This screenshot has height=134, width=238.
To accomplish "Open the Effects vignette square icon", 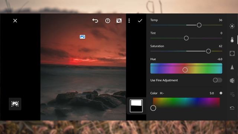I will (232, 54).
